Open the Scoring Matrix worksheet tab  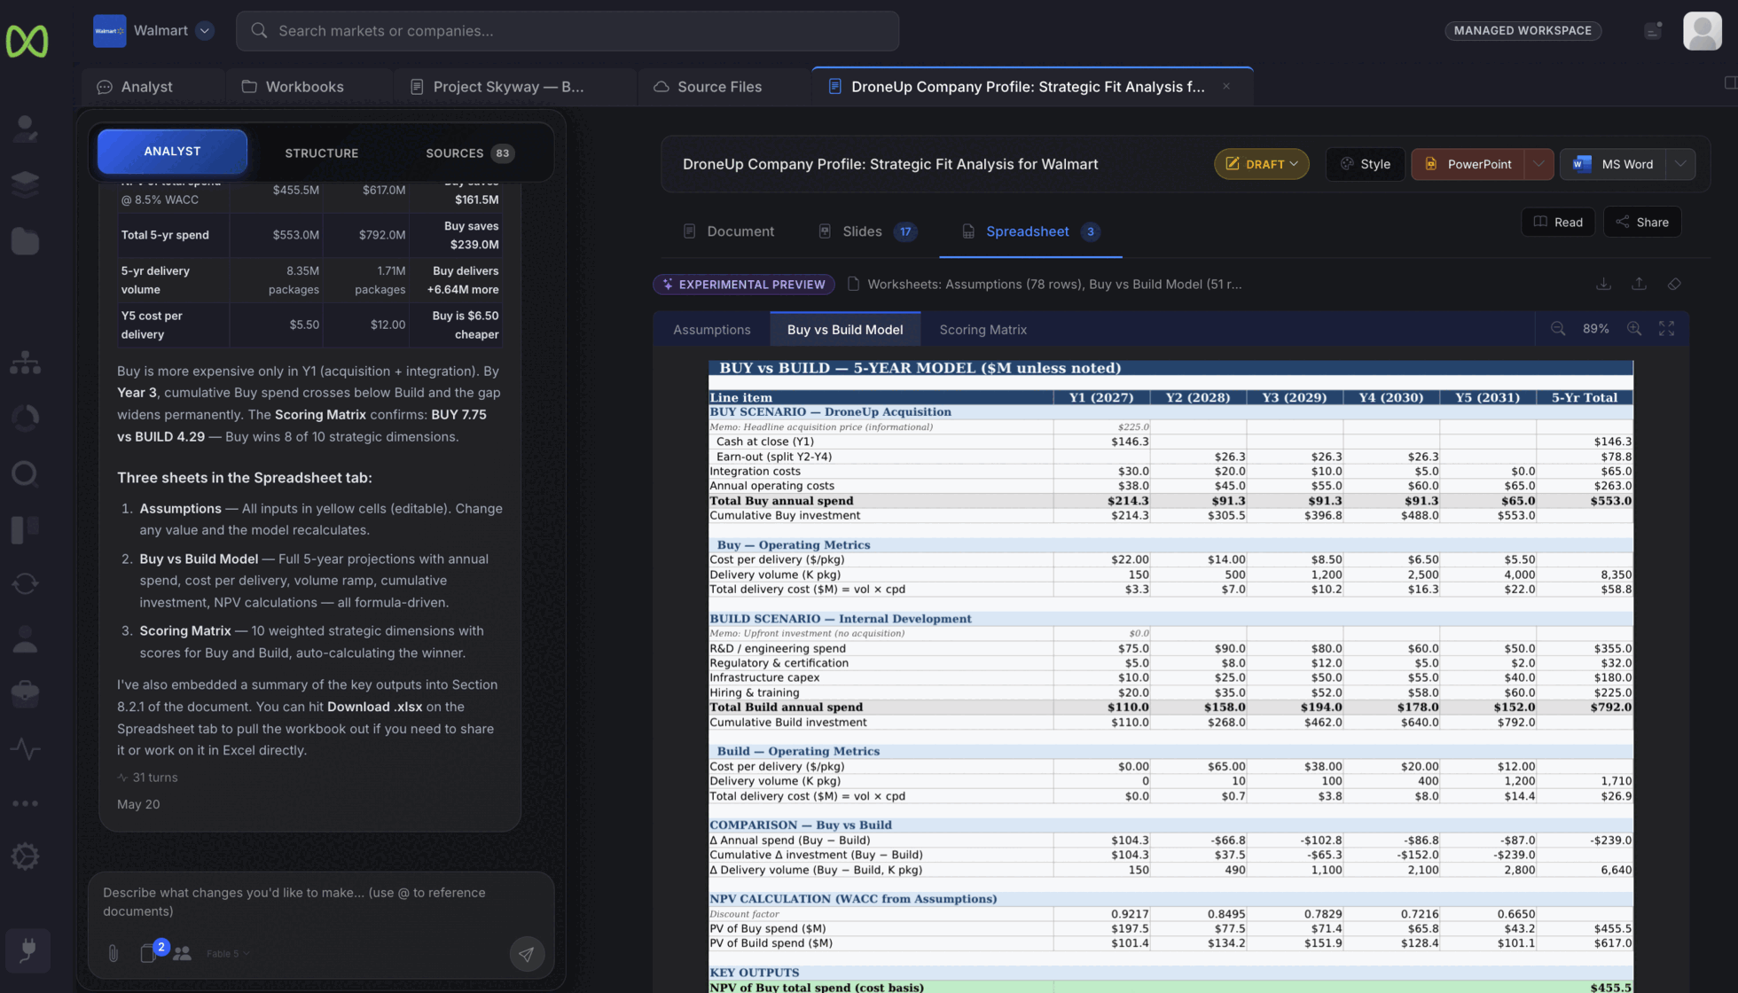pos(983,330)
